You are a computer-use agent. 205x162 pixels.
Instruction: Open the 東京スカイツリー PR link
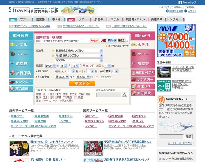pyautogui.click(x=32, y=26)
